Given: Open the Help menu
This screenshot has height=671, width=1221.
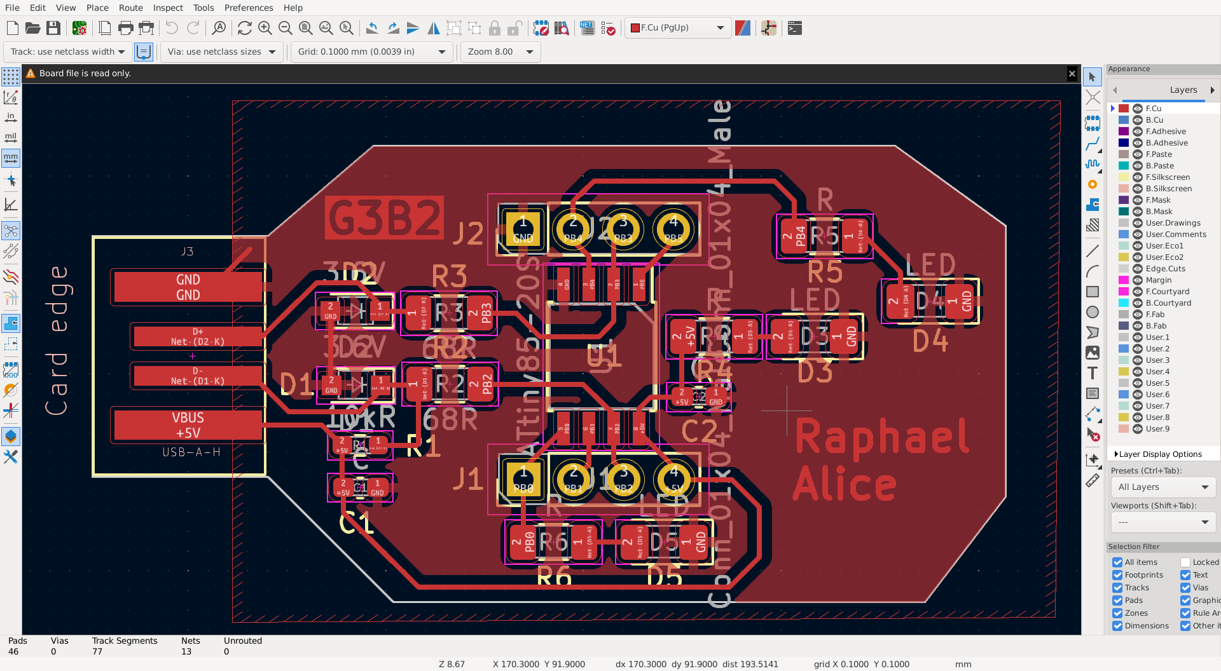Looking at the screenshot, I should [293, 8].
